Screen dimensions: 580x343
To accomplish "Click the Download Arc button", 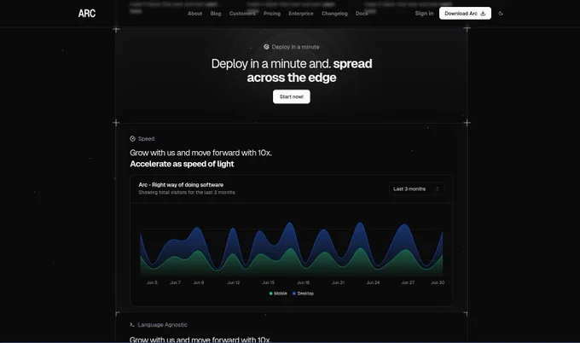I will pyautogui.click(x=465, y=14).
